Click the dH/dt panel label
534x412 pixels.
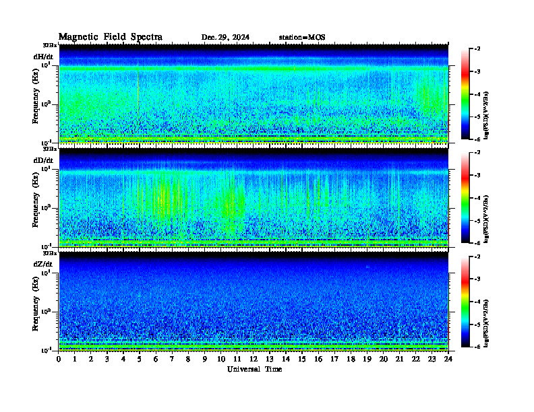pyautogui.click(x=43, y=57)
